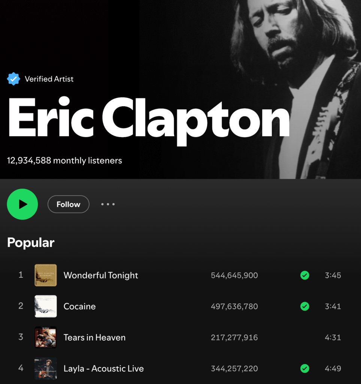Select the Wonderful Tonight song title

pyautogui.click(x=101, y=276)
